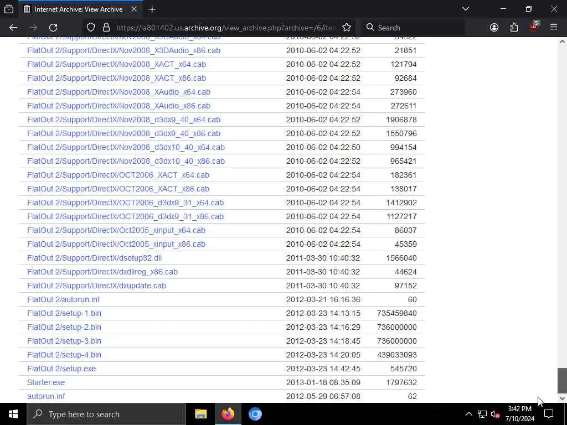This screenshot has width=567, height=425.
Task: Bookmark this page with the star
Action: pos(347,28)
